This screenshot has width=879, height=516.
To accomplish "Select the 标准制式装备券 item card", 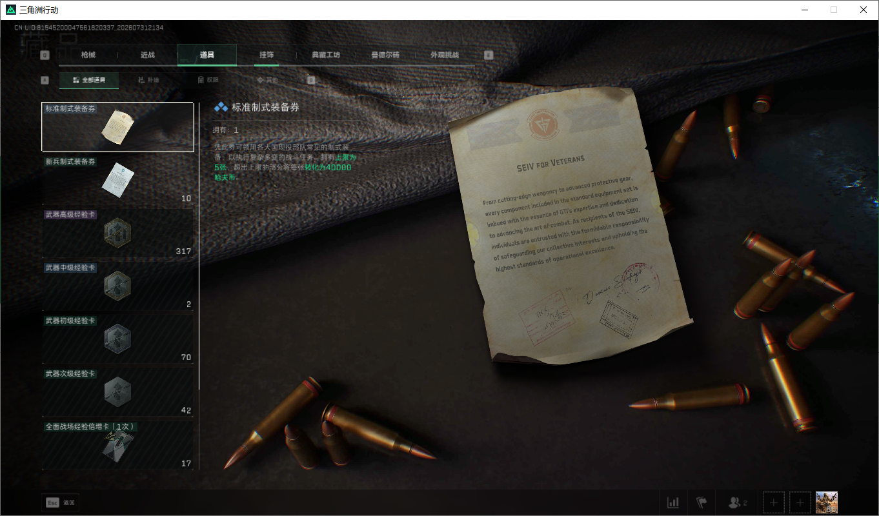I will click(117, 127).
